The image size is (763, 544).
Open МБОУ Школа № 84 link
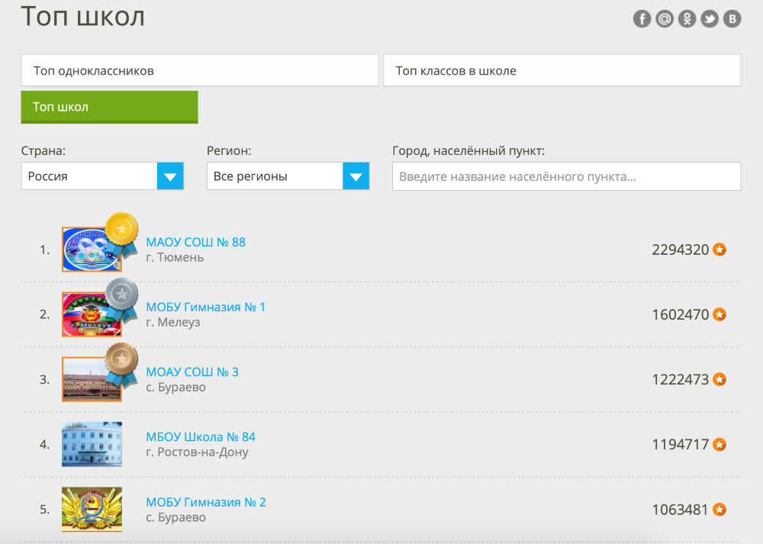201,437
